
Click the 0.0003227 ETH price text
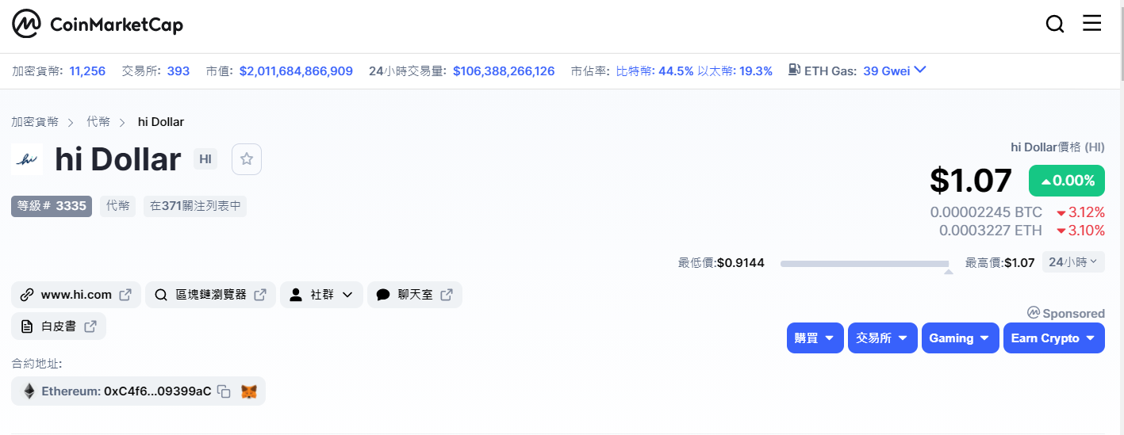(x=991, y=231)
